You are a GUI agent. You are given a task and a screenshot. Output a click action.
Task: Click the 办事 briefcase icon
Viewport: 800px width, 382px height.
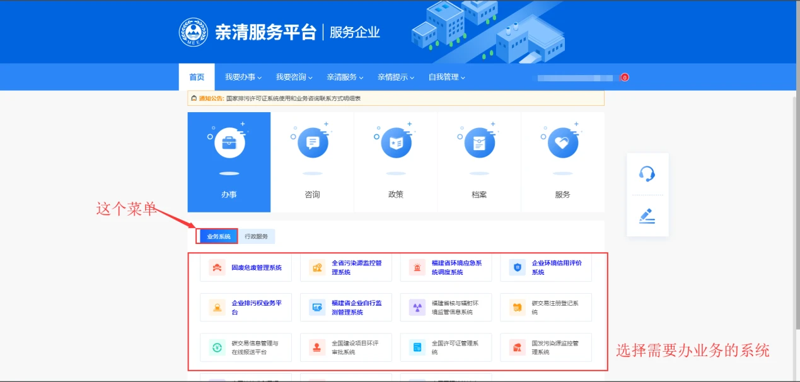click(229, 144)
